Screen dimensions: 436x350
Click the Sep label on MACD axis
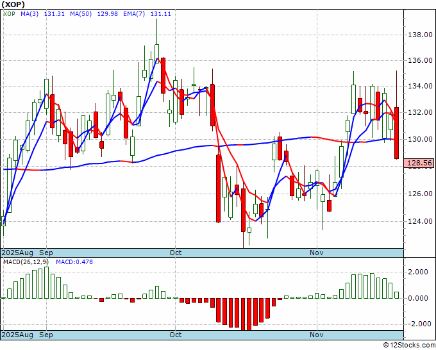(46, 335)
